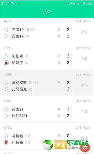Tap the 柏斯度 club crest icon
94x154 pixels.
pos(6,63)
